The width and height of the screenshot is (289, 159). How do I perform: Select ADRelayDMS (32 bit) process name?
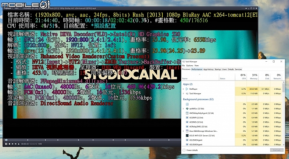[x=198, y=127]
